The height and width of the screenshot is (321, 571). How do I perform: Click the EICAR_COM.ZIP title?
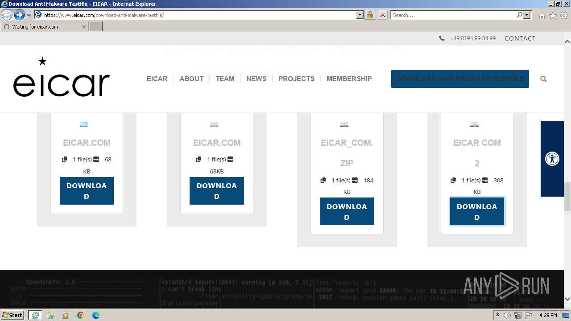click(347, 153)
